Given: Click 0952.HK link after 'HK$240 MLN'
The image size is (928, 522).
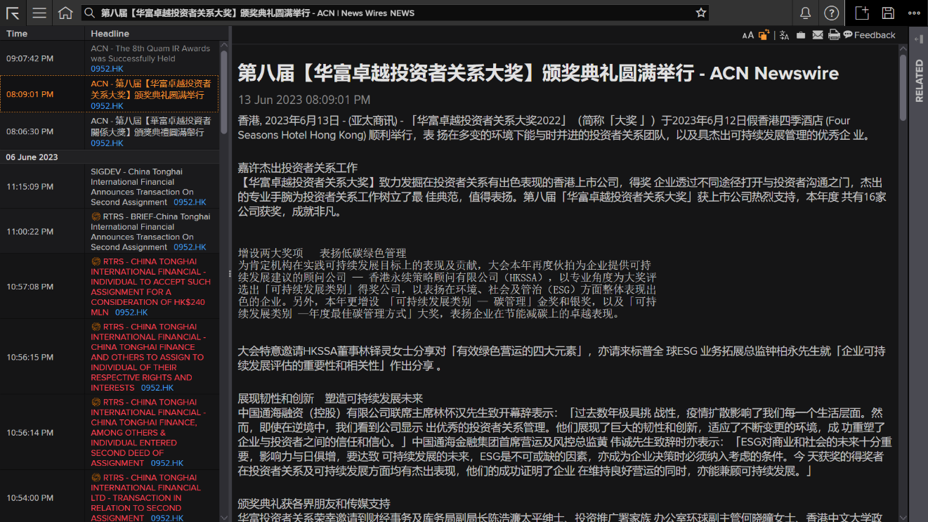Looking at the screenshot, I should pos(131,312).
